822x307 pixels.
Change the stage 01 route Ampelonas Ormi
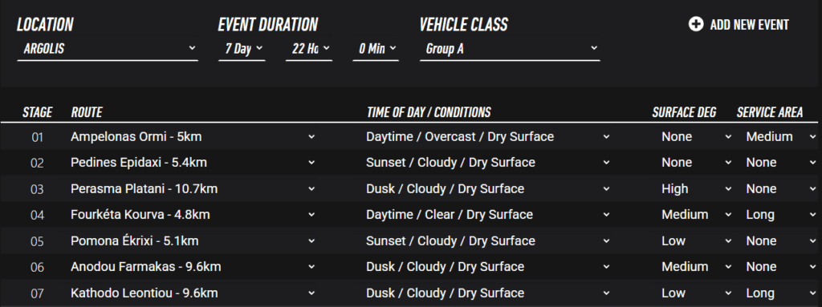click(193, 137)
